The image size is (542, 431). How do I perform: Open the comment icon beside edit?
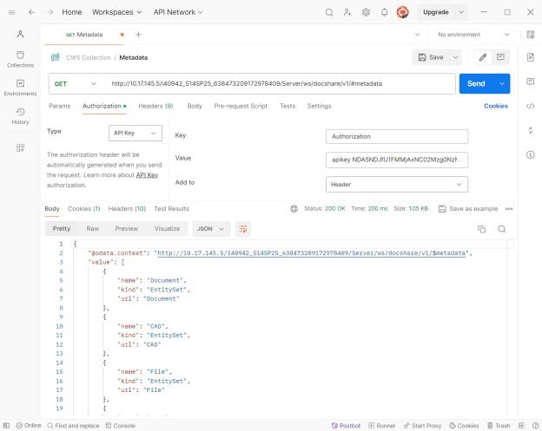click(x=500, y=57)
